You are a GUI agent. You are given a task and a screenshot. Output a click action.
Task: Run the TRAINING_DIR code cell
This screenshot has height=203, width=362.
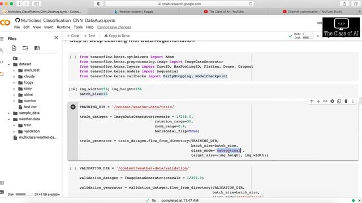tap(73, 107)
